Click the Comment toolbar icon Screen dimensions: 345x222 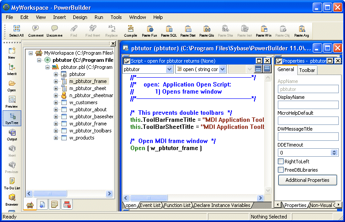(36, 31)
